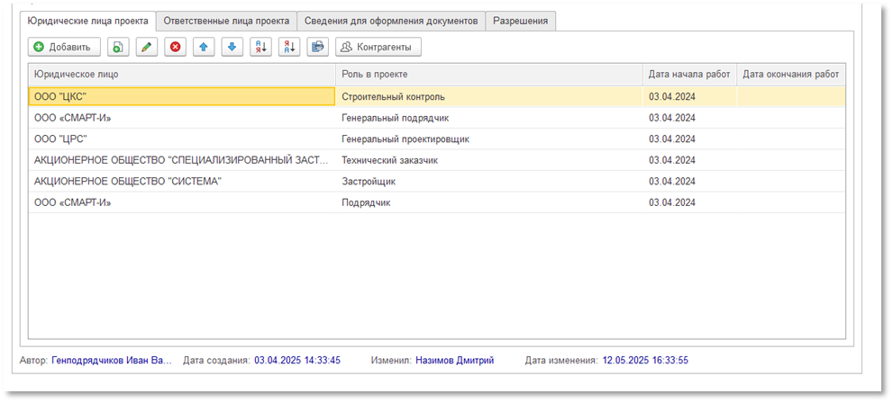Sort list ascending А-Я icon
893x403 pixels.
pos(261,47)
